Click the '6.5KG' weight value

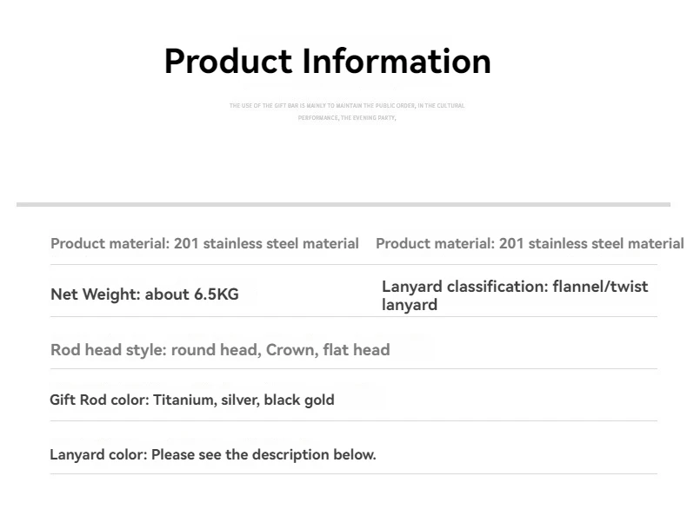pyautogui.click(x=216, y=294)
